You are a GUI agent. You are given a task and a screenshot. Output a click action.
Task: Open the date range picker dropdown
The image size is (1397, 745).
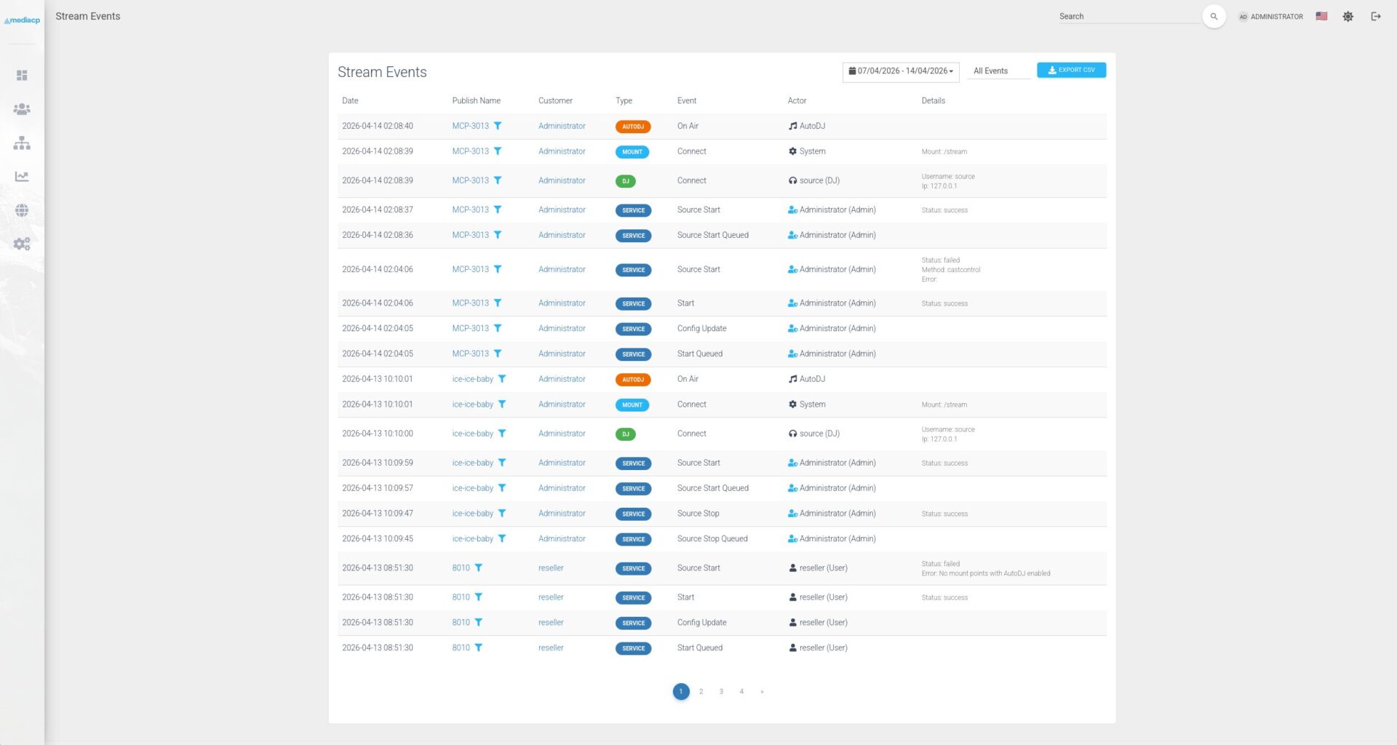900,71
